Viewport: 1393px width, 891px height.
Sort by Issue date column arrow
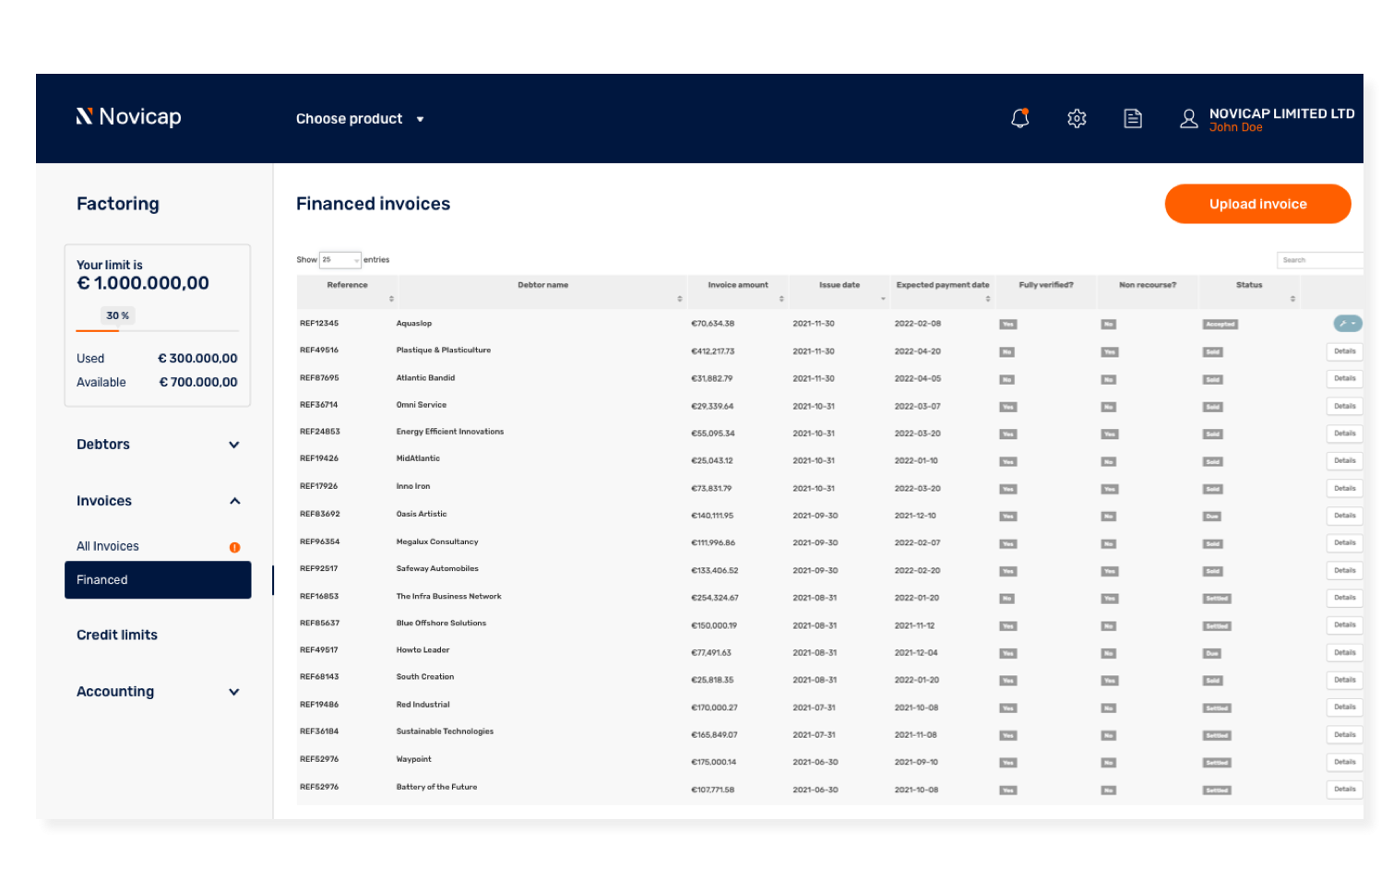click(x=883, y=299)
